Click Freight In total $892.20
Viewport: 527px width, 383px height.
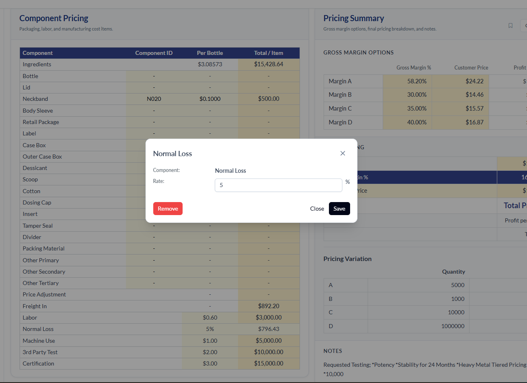(x=269, y=306)
